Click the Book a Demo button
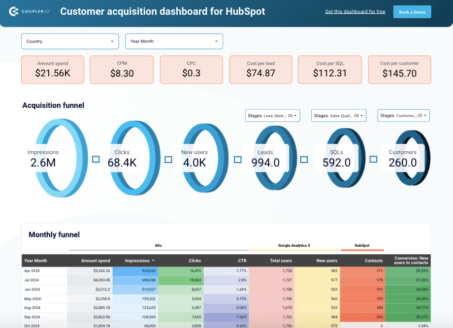 pos(412,12)
